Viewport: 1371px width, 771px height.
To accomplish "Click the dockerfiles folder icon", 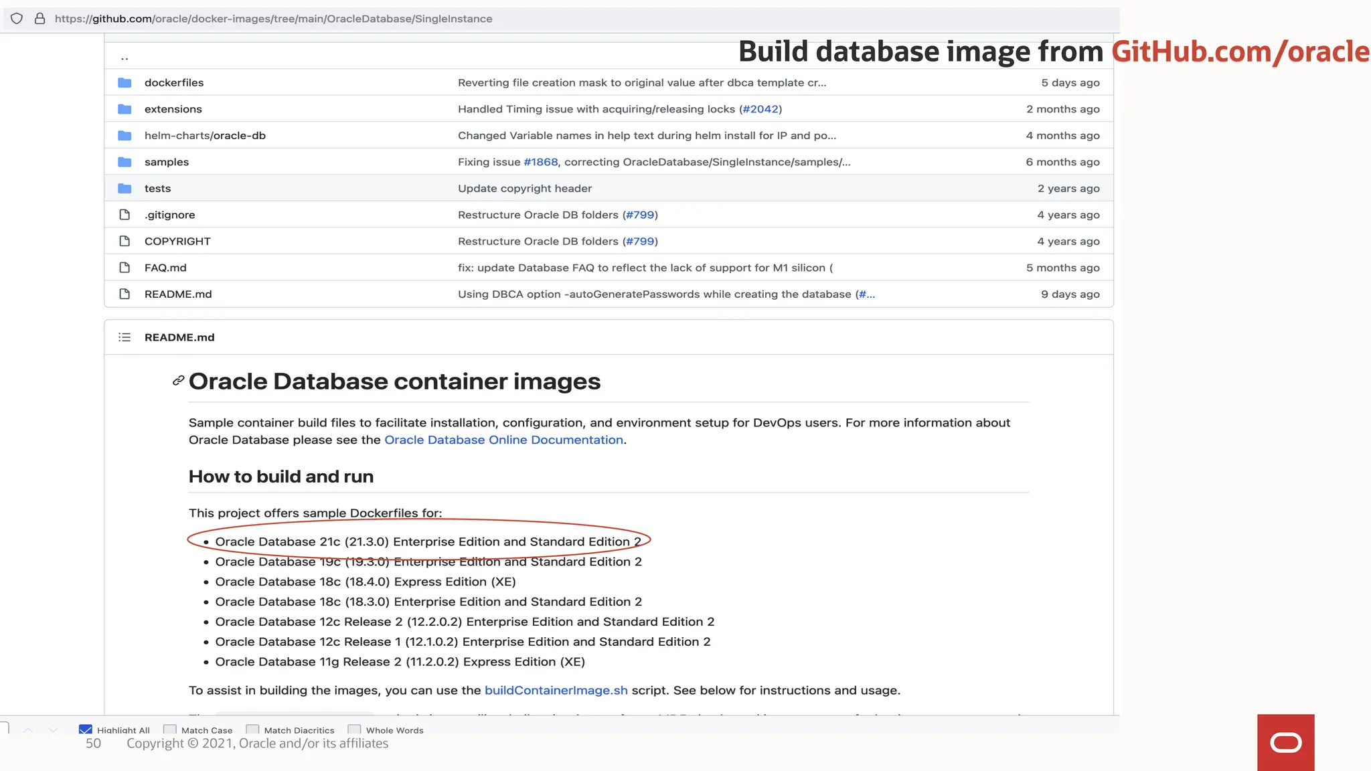I will pyautogui.click(x=125, y=82).
